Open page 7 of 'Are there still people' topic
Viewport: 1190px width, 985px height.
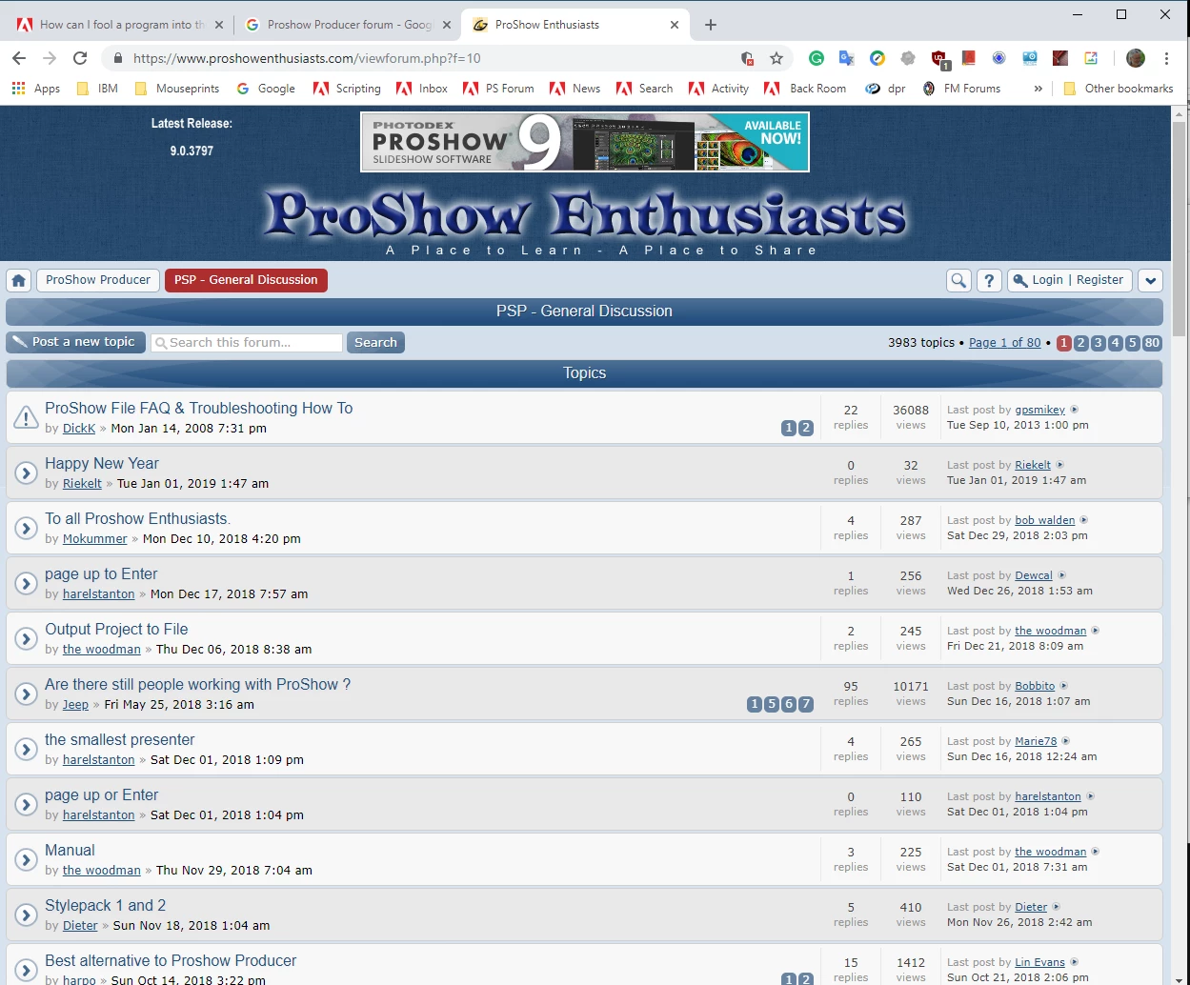[806, 705]
